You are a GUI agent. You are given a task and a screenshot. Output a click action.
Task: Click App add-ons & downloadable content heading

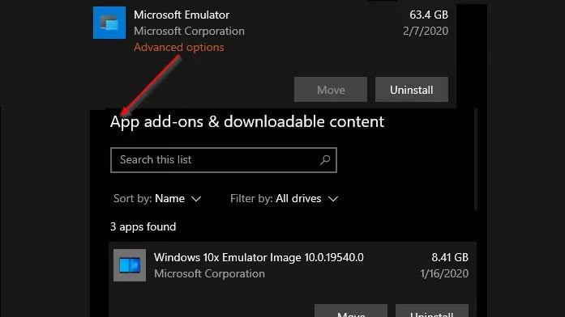(247, 121)
